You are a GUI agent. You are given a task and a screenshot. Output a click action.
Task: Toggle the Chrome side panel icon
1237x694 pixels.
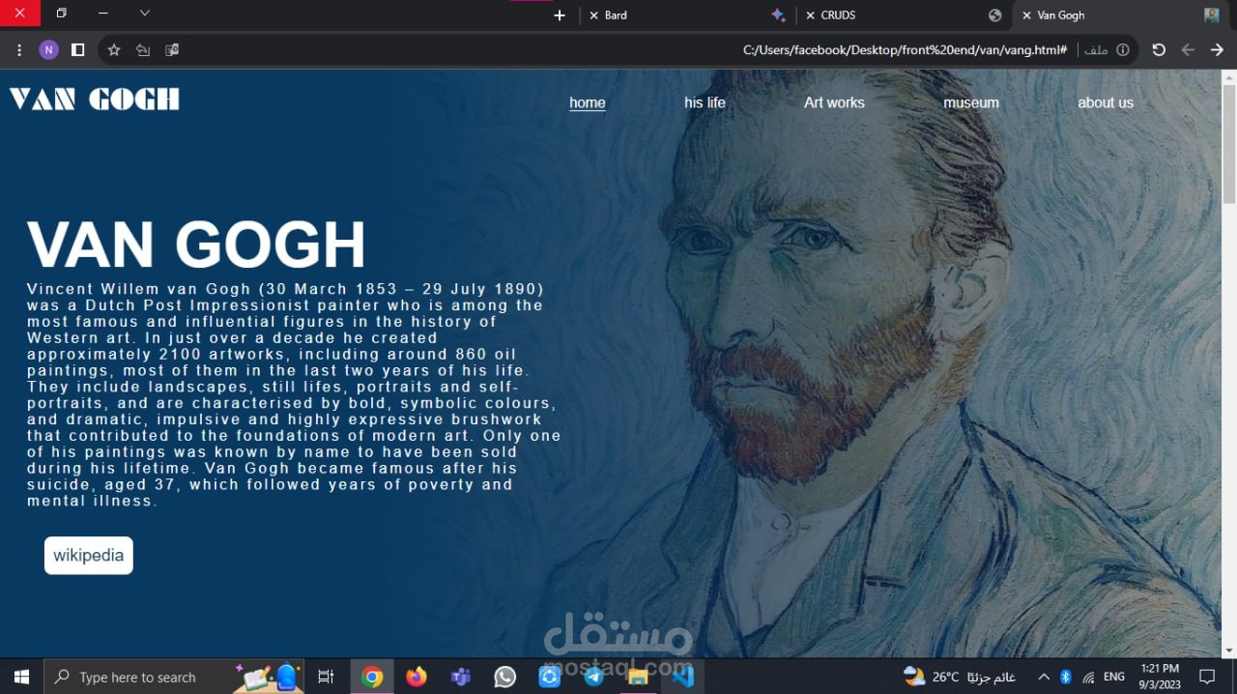[x=78, y=50]
